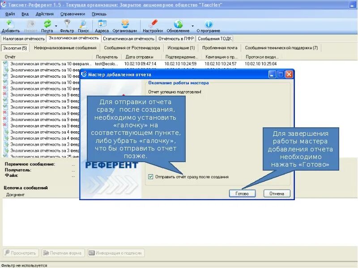Switch to Отчётность в ПФР tab
Image resolution: width=358 pixels, height=268 pixels.
click(176, 39)
